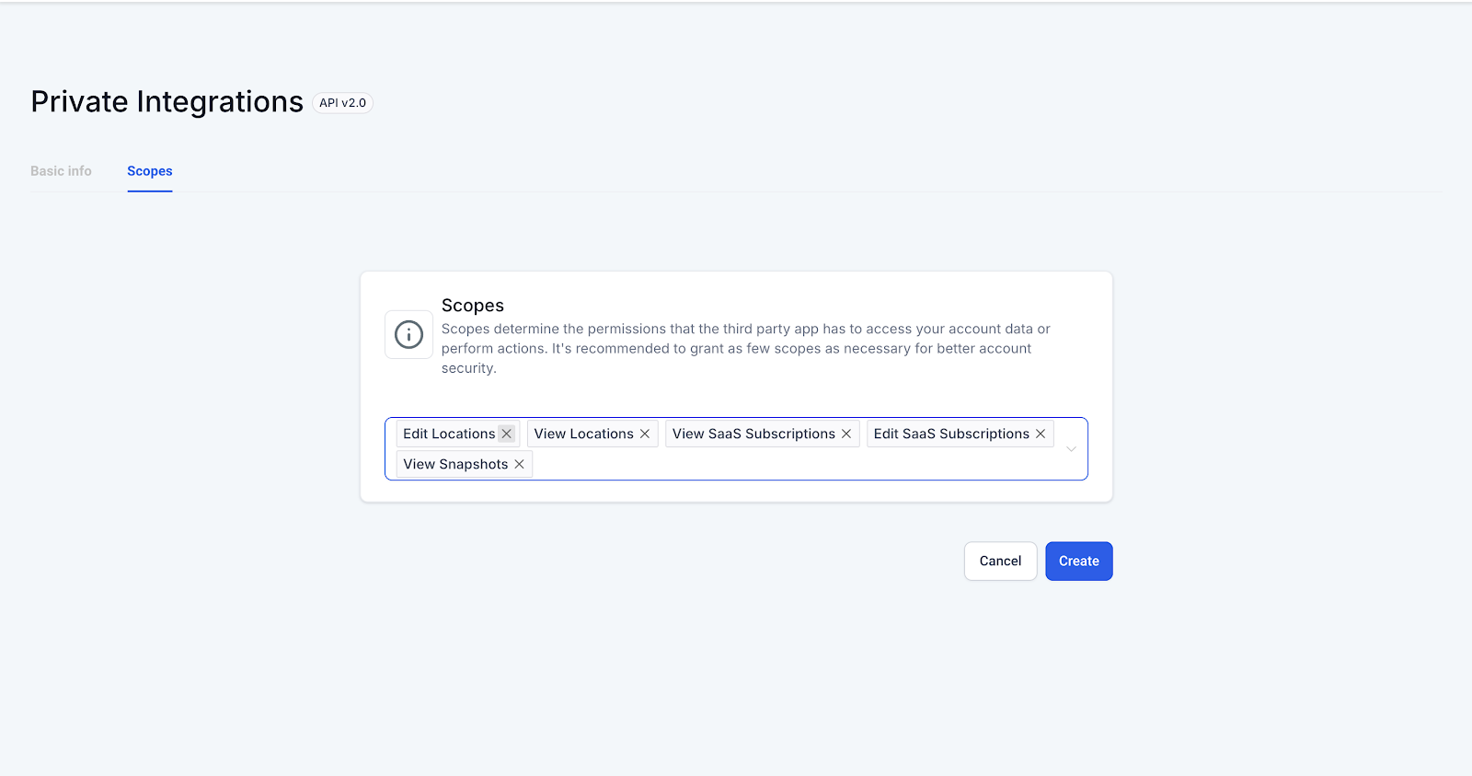Screen dimensions: 1472x776
Task: Click the Create button
Action: tap(1079, 561)
